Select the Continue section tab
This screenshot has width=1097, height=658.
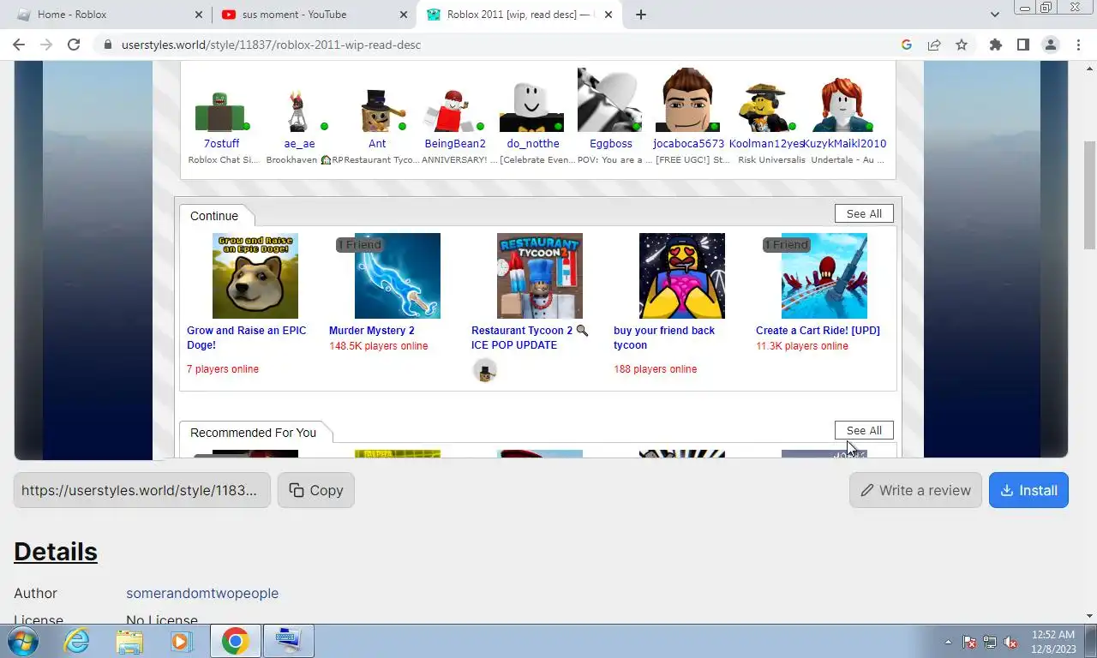pyautogui.click(x=214, y=216)
